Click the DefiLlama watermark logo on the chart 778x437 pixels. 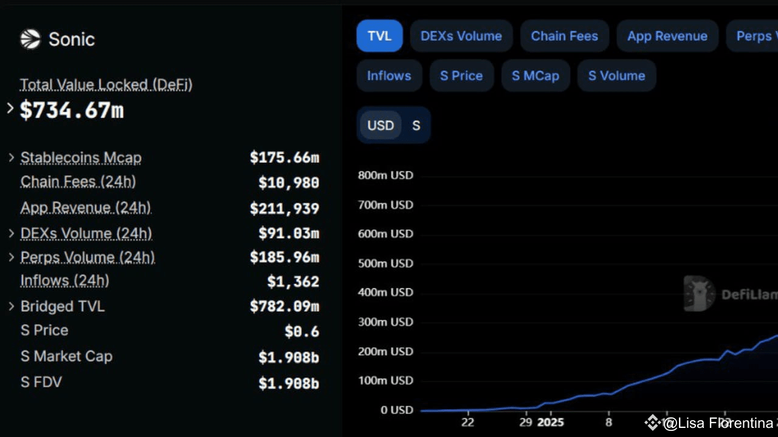tap(699, 293)
